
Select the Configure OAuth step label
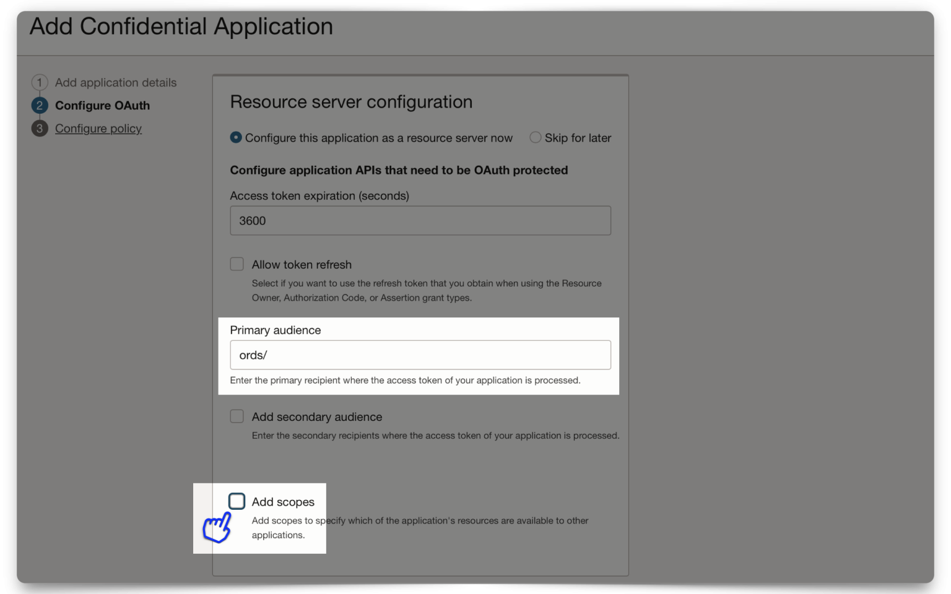(102, 105)
